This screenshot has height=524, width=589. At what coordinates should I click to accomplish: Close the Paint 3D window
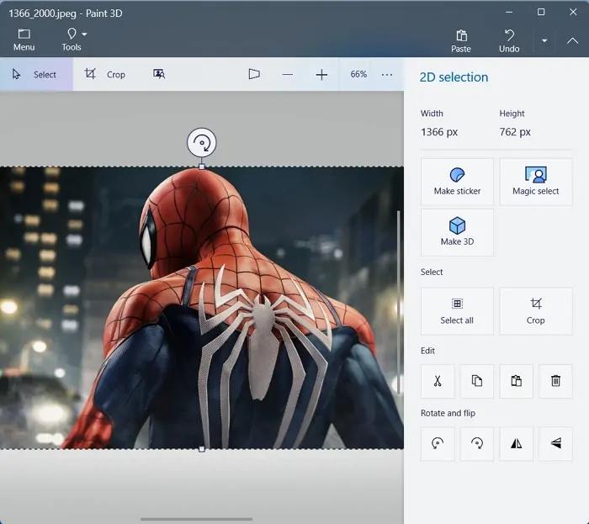[573, 13]
